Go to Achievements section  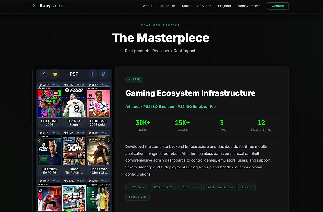(249, 6)
